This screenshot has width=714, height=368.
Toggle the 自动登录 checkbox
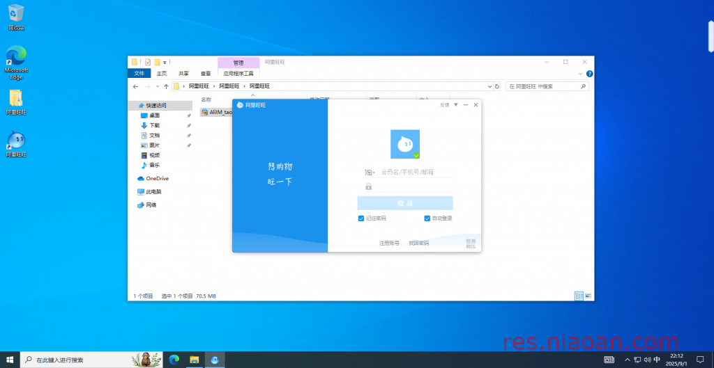(x=427, y=218)
